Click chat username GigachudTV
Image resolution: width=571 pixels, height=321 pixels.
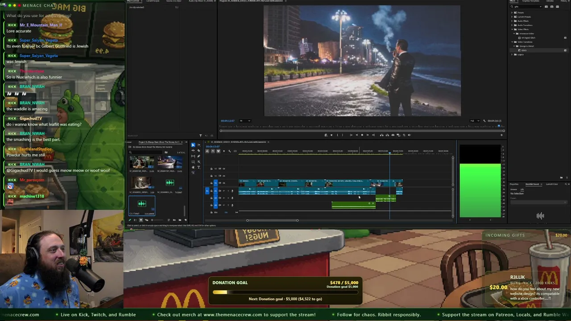(x=31, y=118)
